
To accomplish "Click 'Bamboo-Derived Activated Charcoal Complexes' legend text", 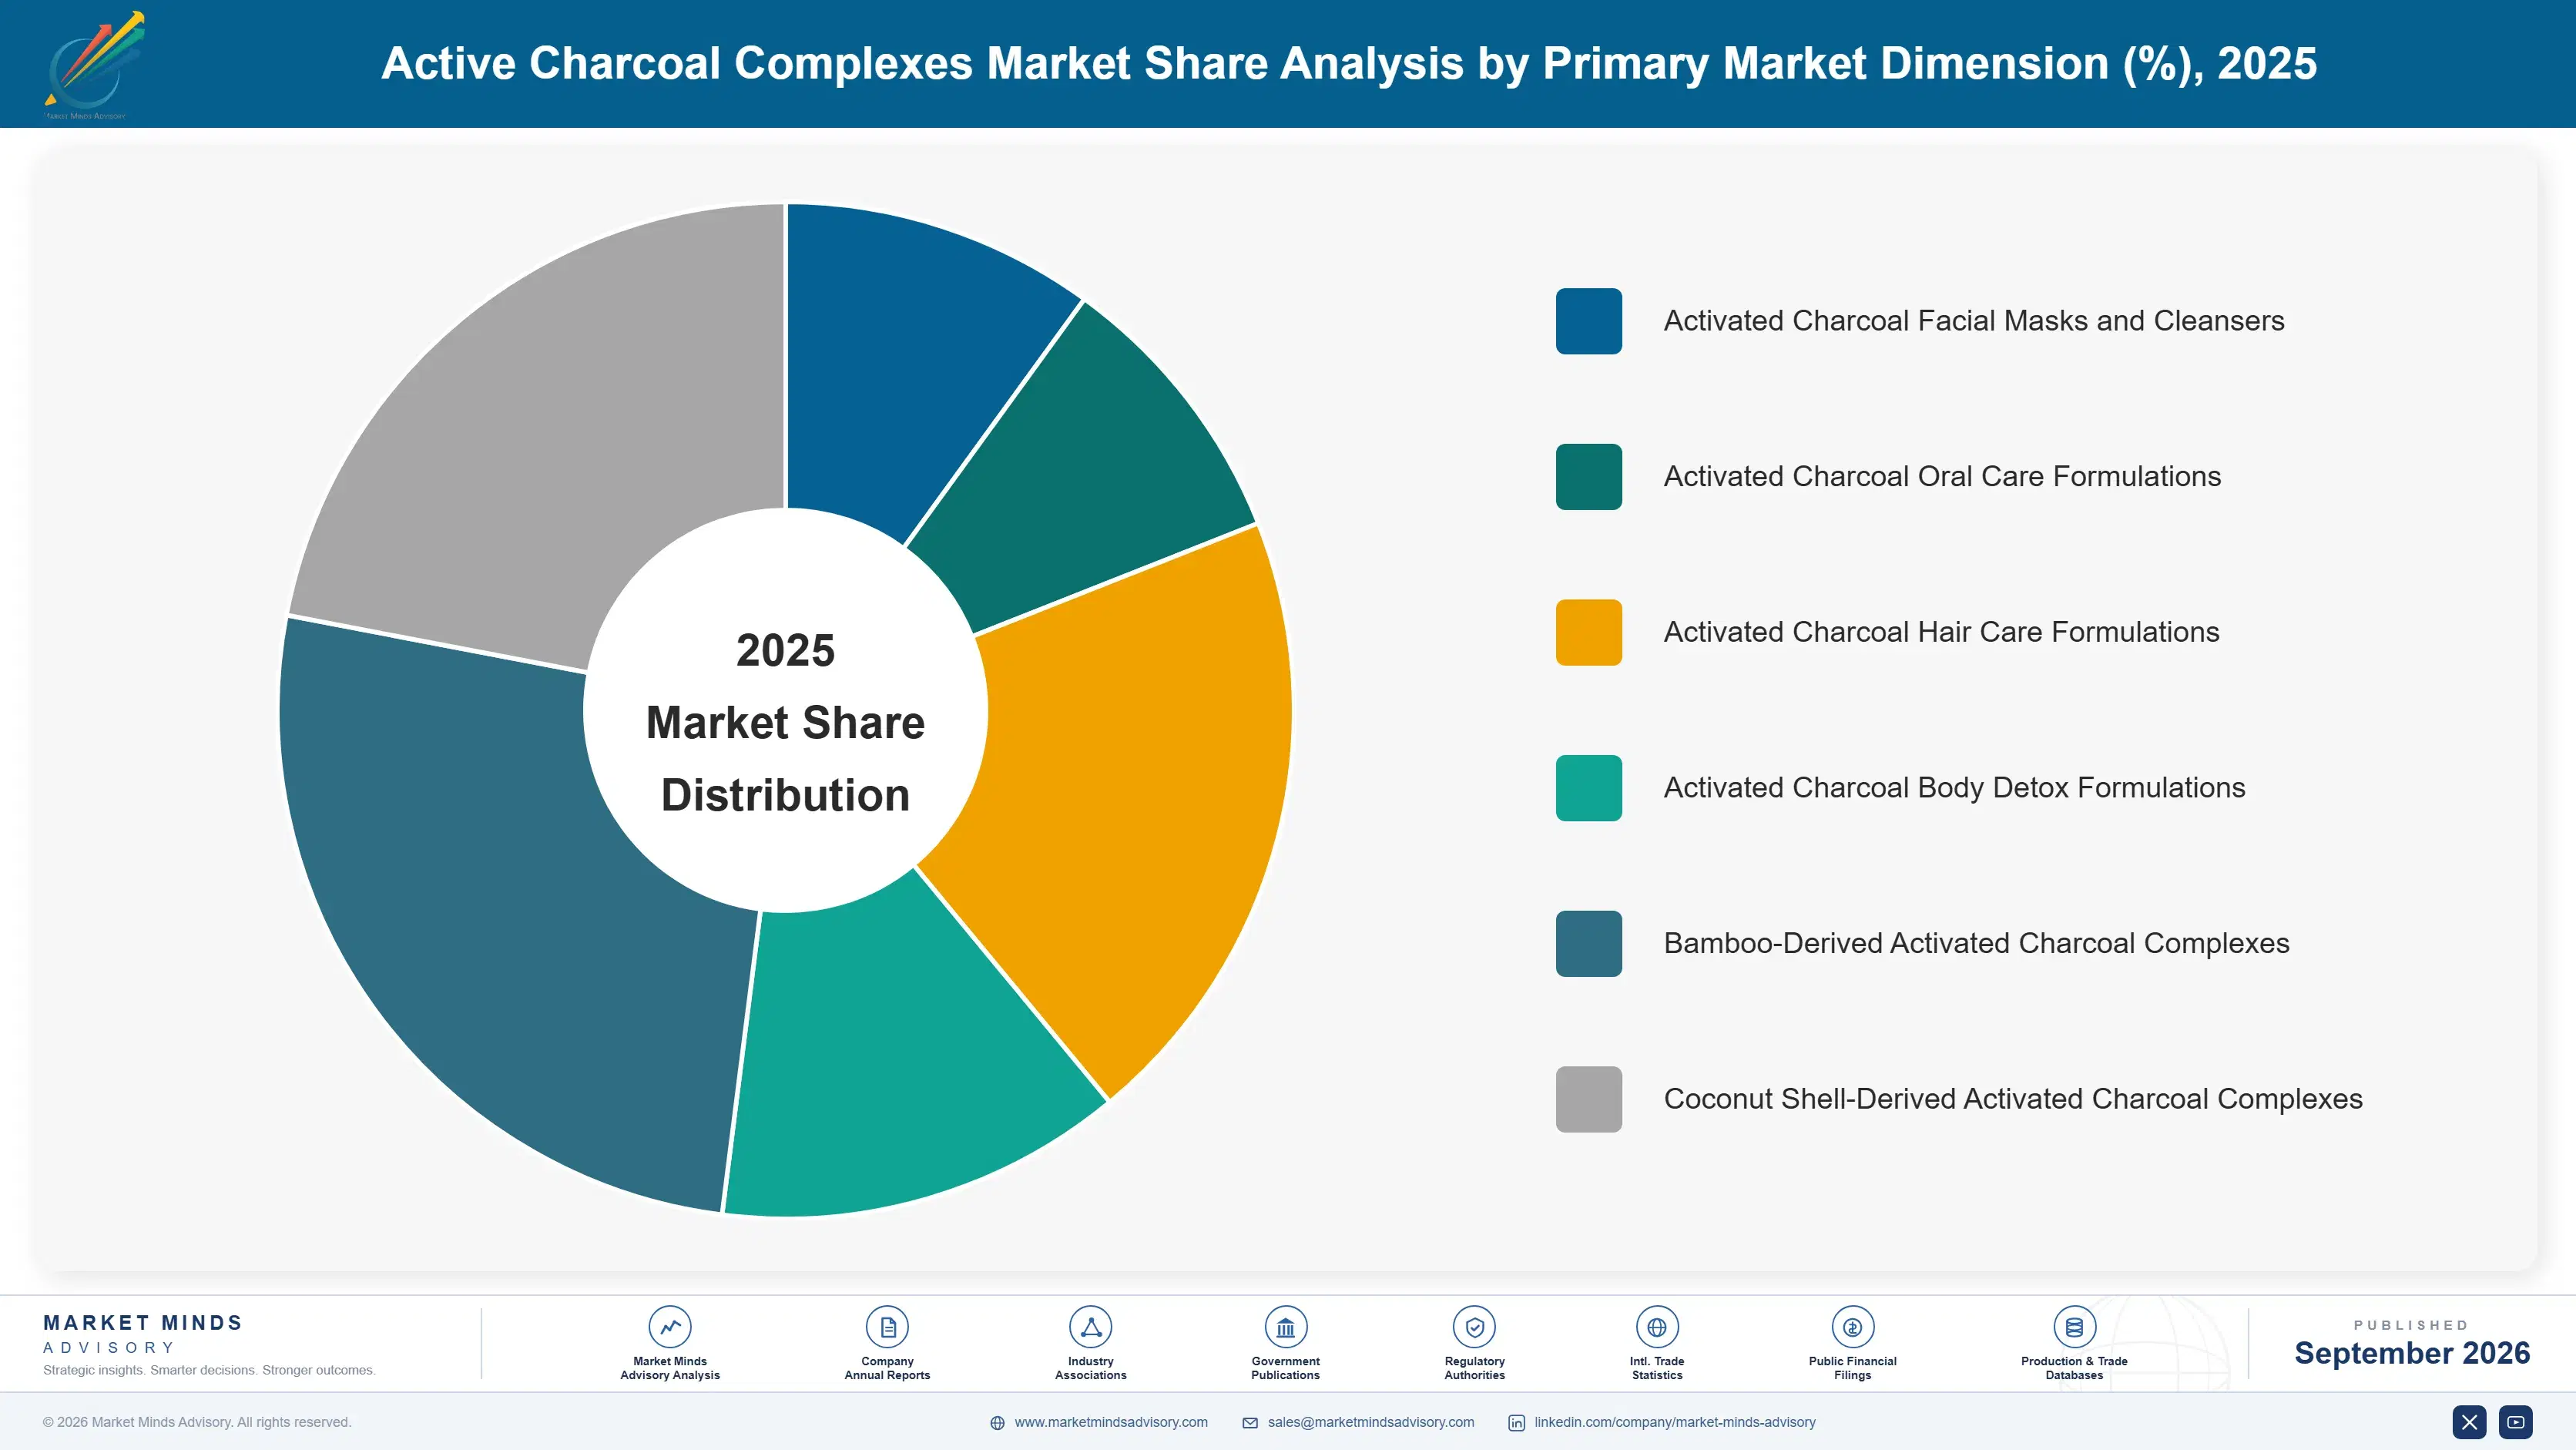I will point(1976,943).
